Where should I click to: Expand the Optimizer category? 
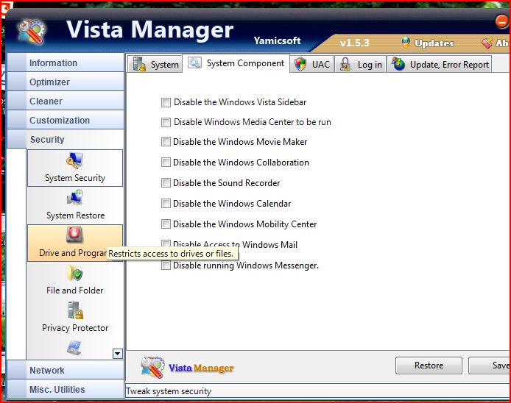tap(49, 82)
